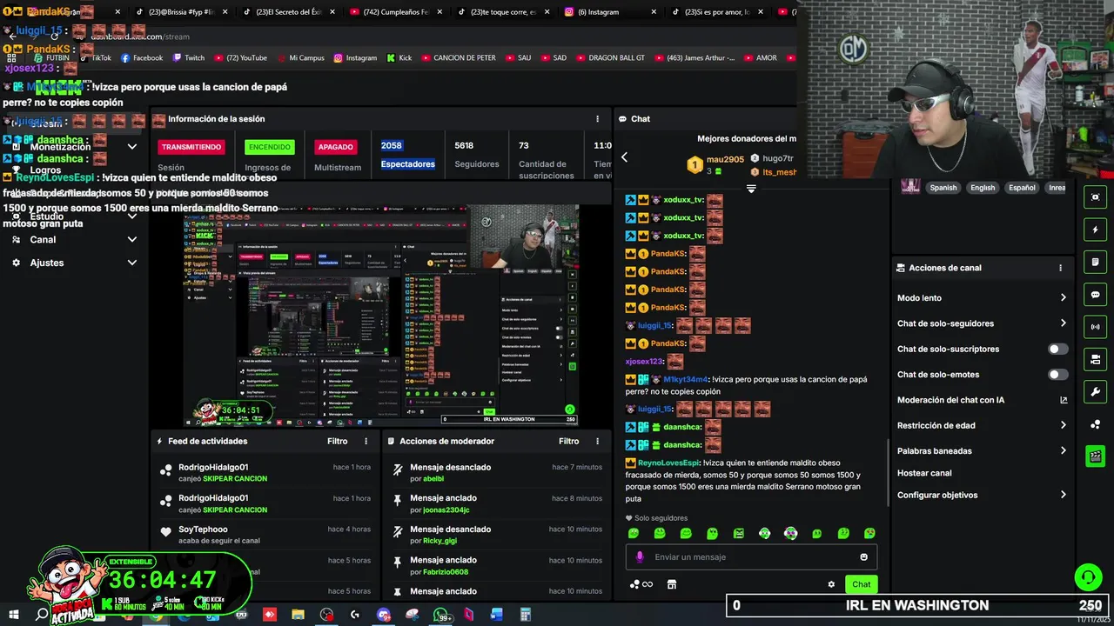Click the channel points infinity icon below chat
1114x626 pixels.
(641, 584)
